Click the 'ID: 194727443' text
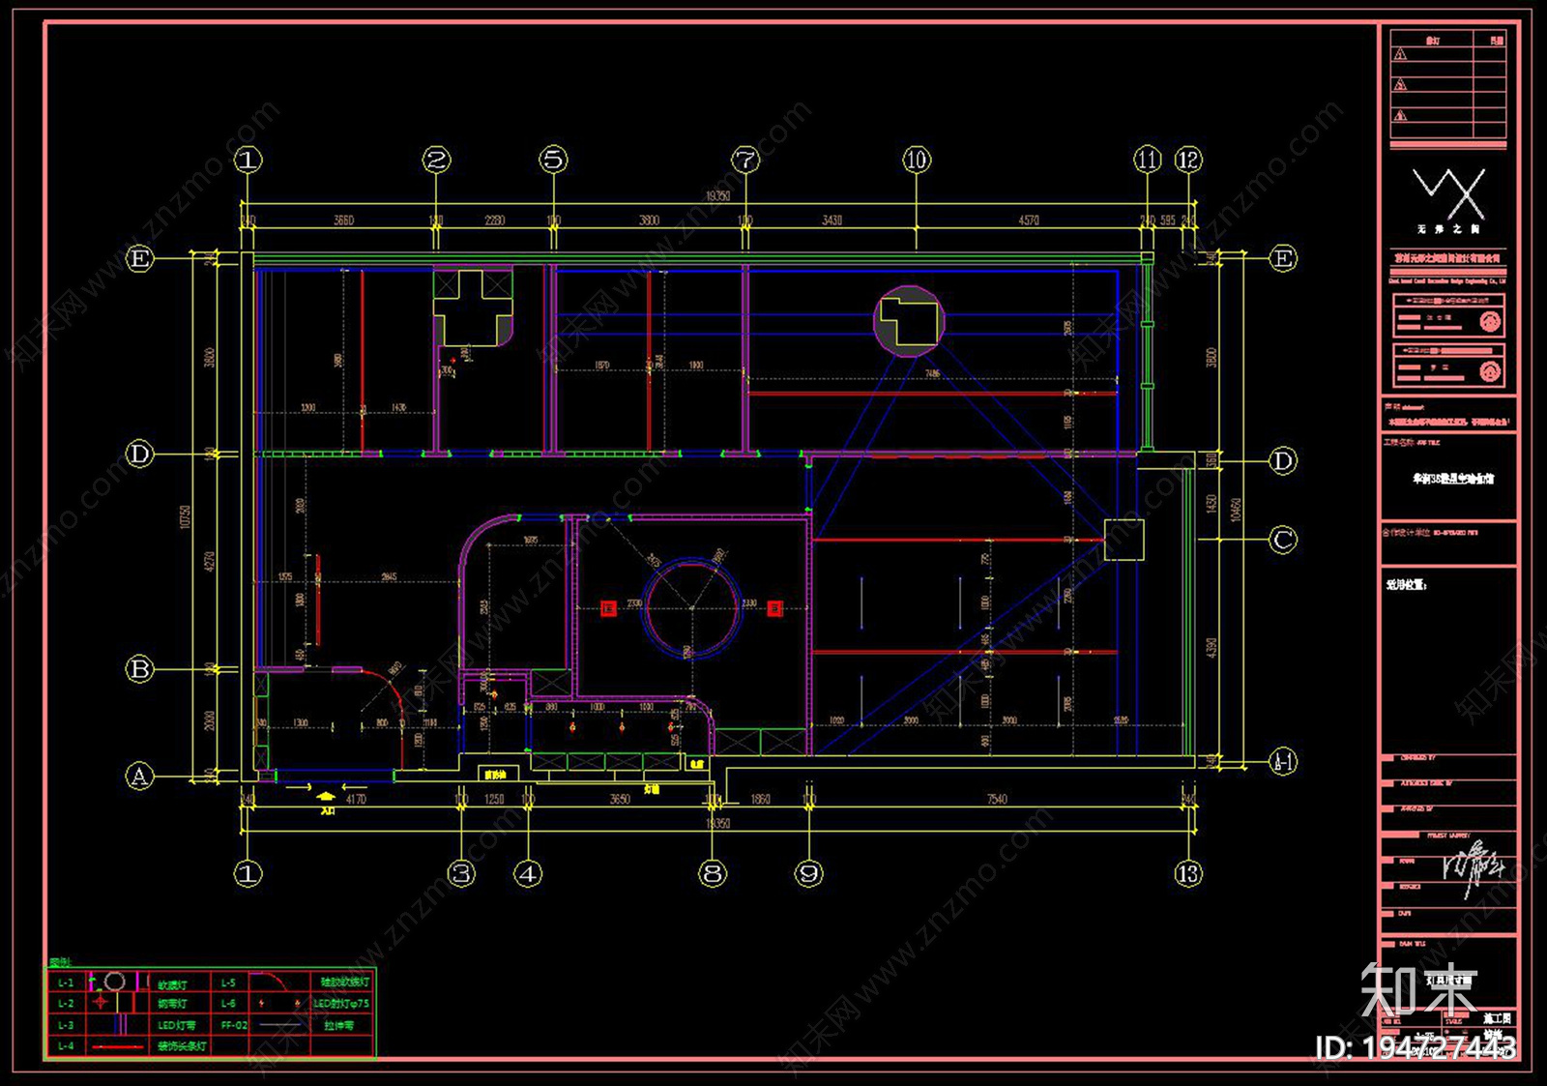The image size is (1547, 1086). pos(1416,1047)
